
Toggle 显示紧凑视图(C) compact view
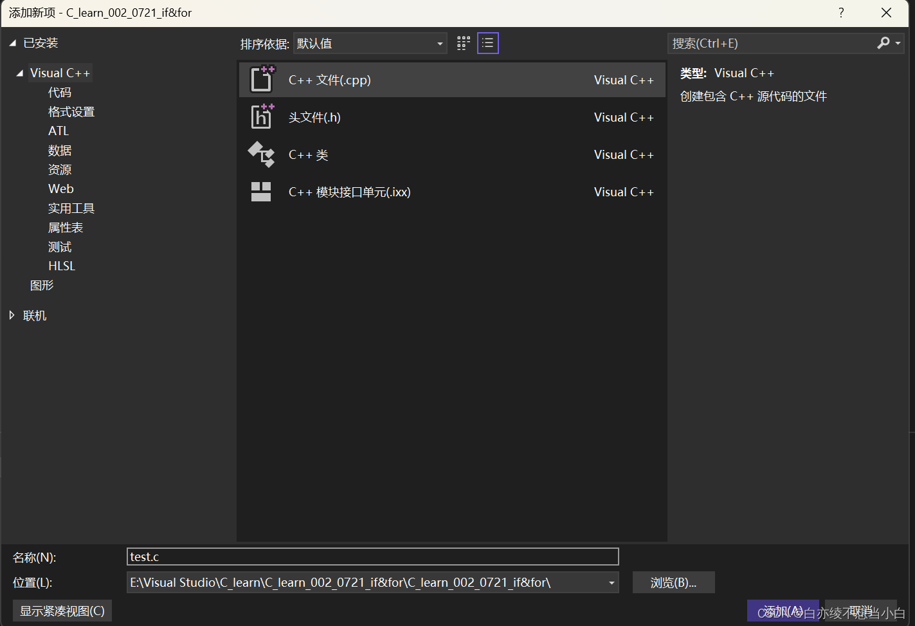coord(62,611)
